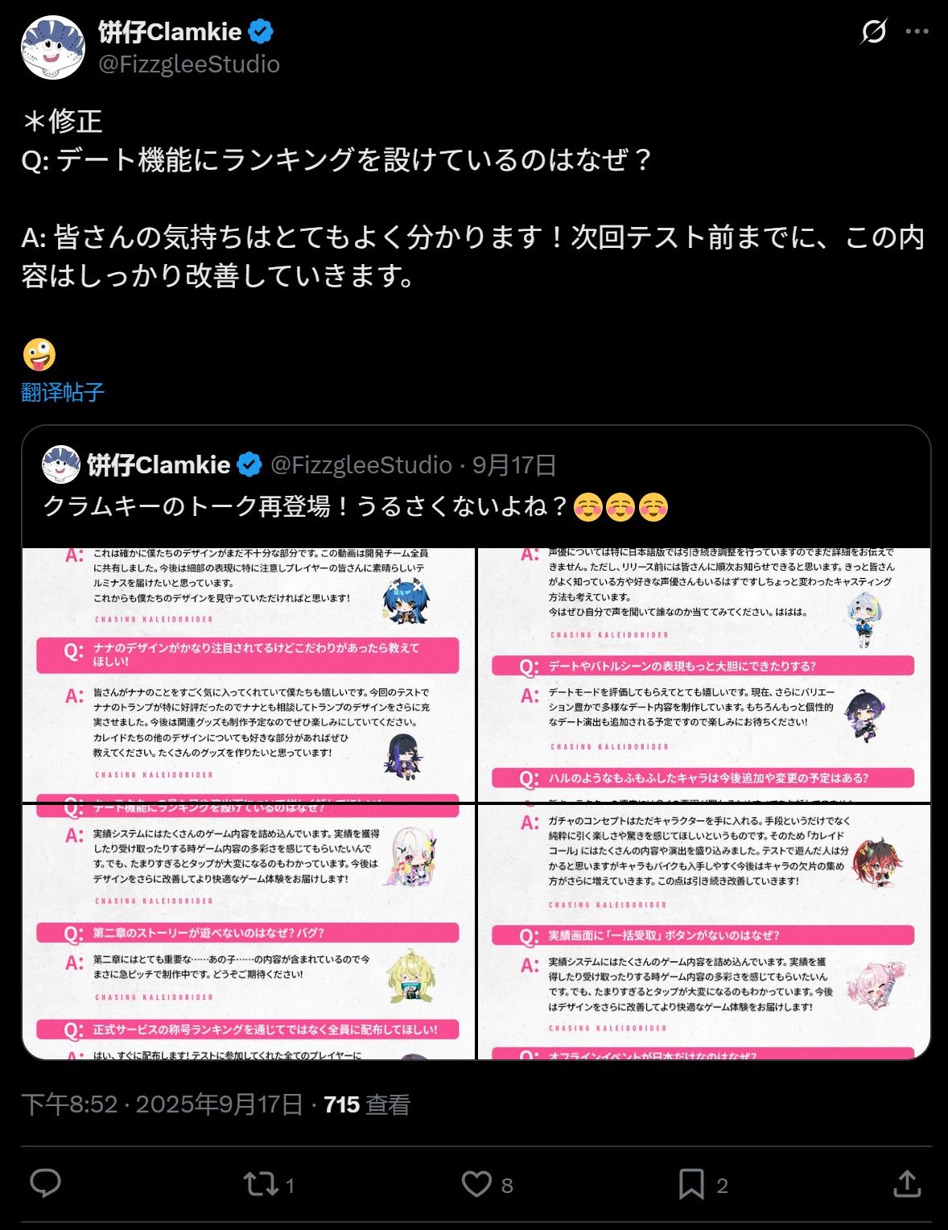Screen dimensions: 948x1230
Task: Click the 715 查看 view count
Action: (x=367, y=1104)
